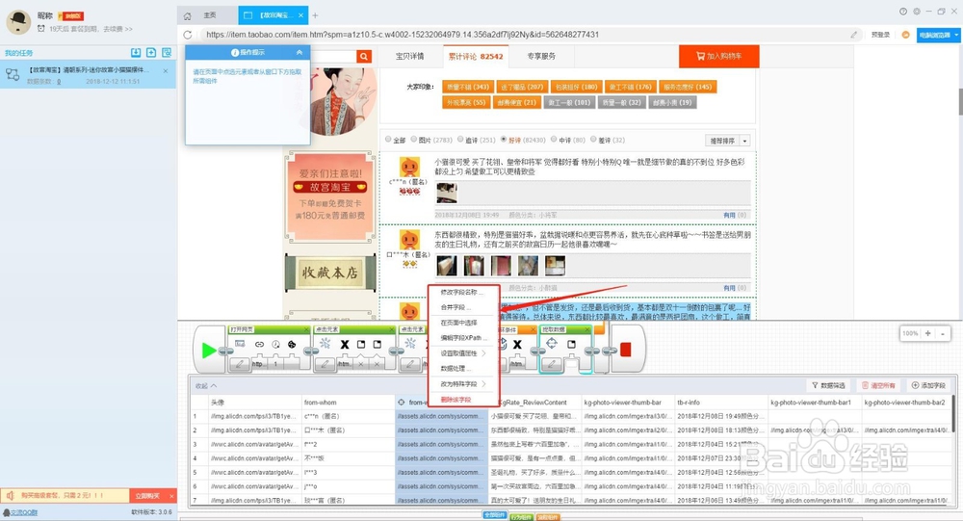Choose 在页面中选择 from the context menu
This screenshot has height=521, width=963.
[458, 323]
